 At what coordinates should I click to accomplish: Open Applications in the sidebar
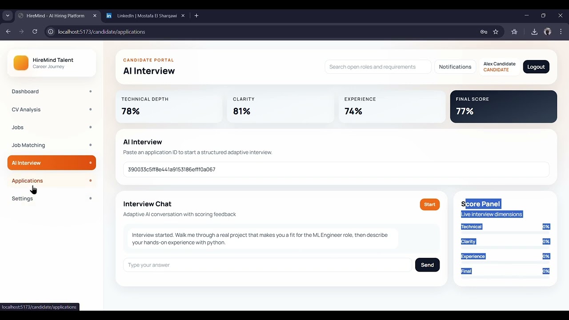click(x=52, y=180)
